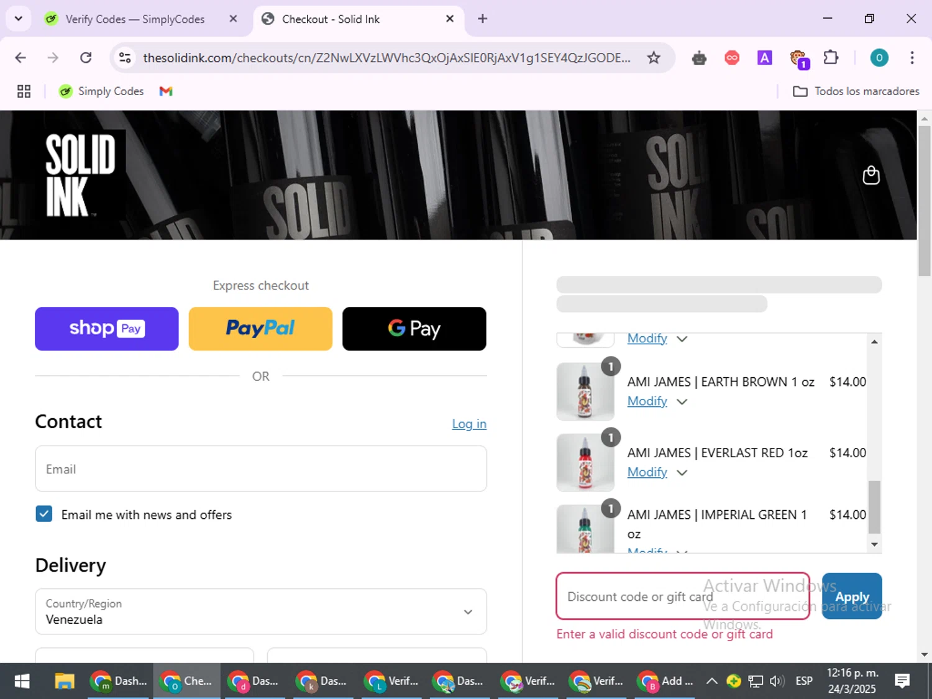
Task: Open the robot extension icon
Action: (700, 58)
